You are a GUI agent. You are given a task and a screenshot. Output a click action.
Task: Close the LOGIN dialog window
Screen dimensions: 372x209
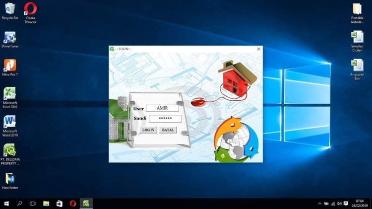point(258,49)
